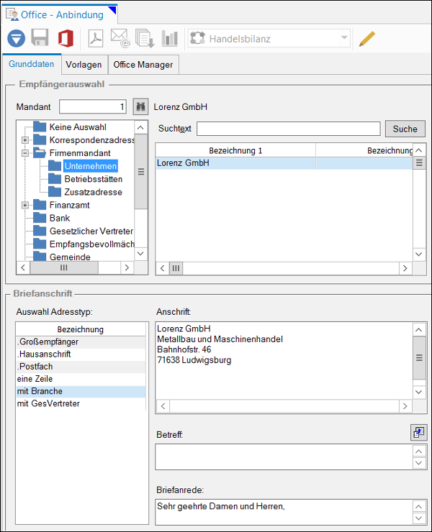Click Anschrift scroll down arrow
Viewport: 432px width, 532px height.
click(419, 392)
